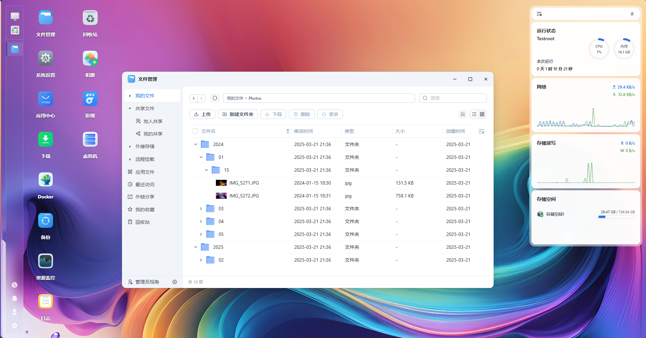Open the 文件管理 desktop icon
The width and height of the screenshot is (646, 338).
(46, 18)
